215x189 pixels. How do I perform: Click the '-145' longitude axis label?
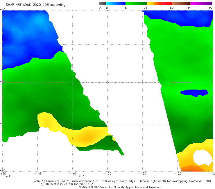[x=37, y=174]
